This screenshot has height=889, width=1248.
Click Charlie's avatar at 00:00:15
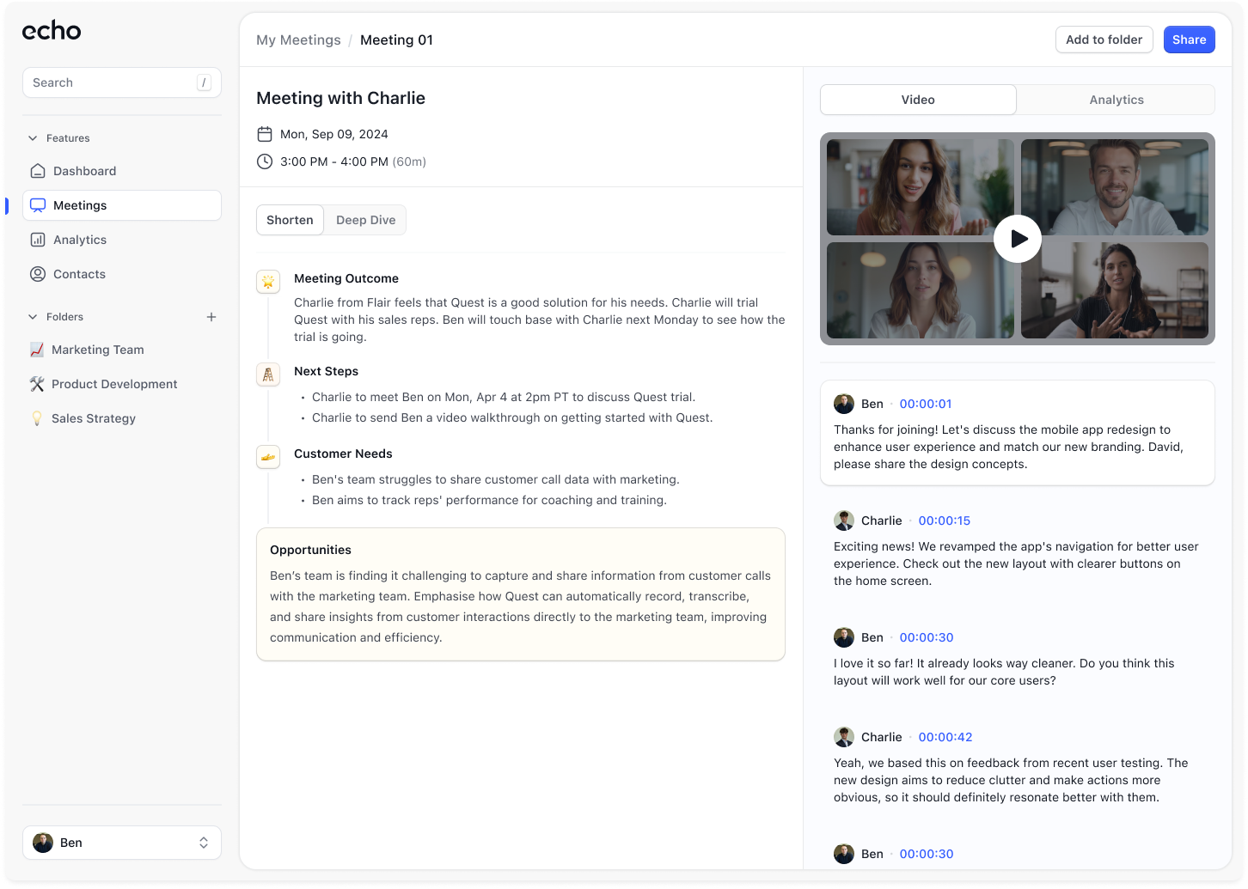click(x=844, y=521)
